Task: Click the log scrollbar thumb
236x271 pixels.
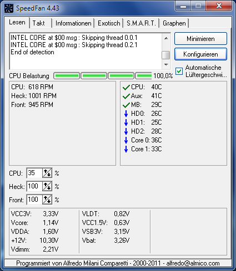Action: [166, 55]
